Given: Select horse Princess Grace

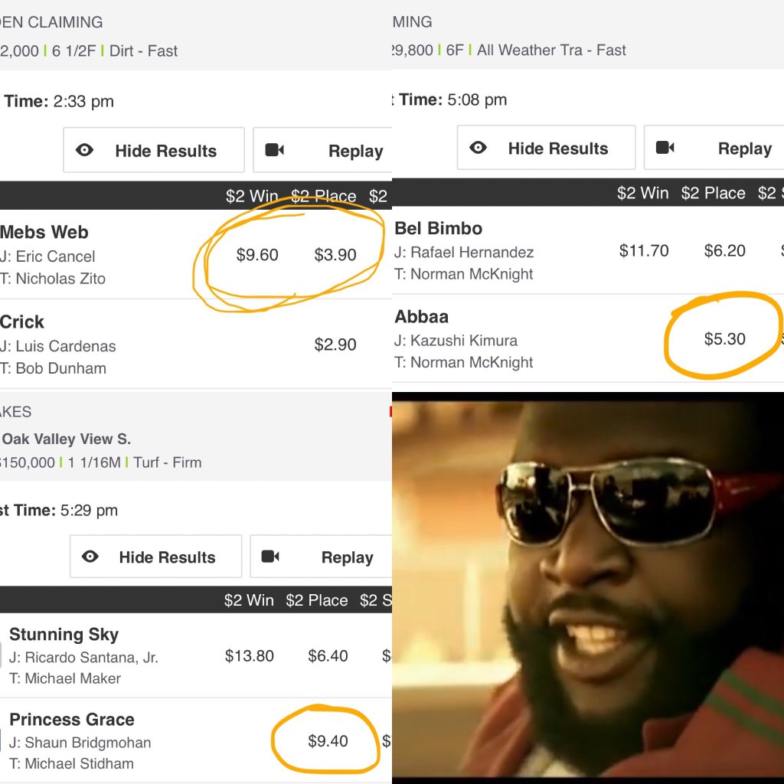Looking at the screenshot, I should coord(72,719).
